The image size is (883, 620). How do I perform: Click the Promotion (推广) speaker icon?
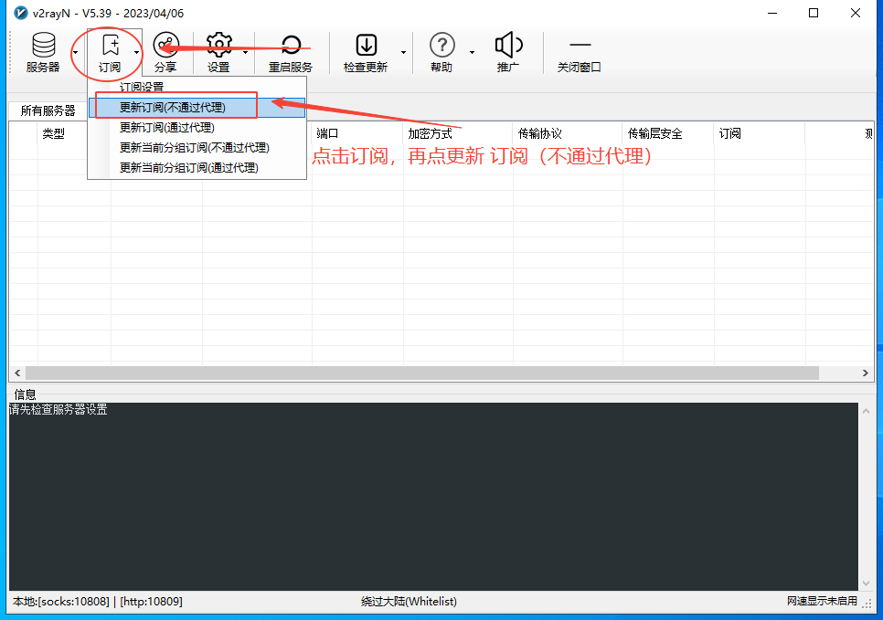(x=508, y=46)
